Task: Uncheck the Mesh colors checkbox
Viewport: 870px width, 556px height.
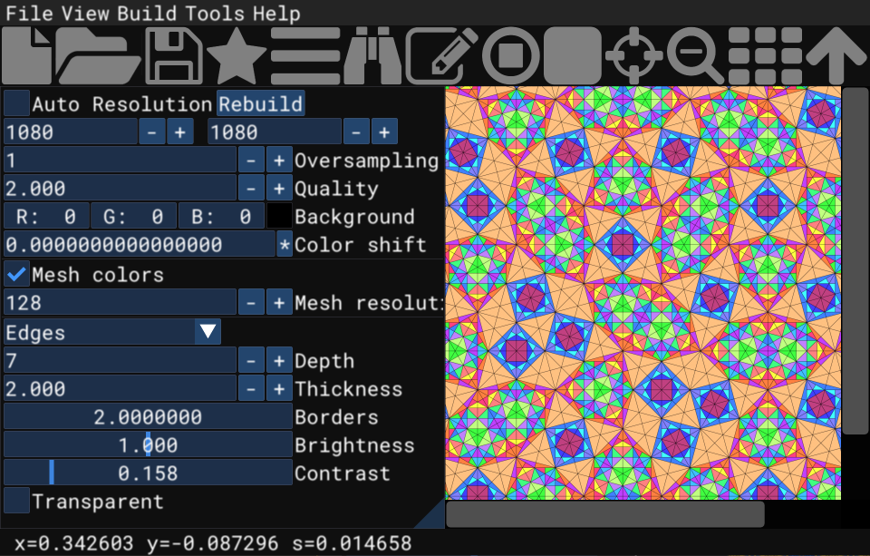Action: pos(17,274)
